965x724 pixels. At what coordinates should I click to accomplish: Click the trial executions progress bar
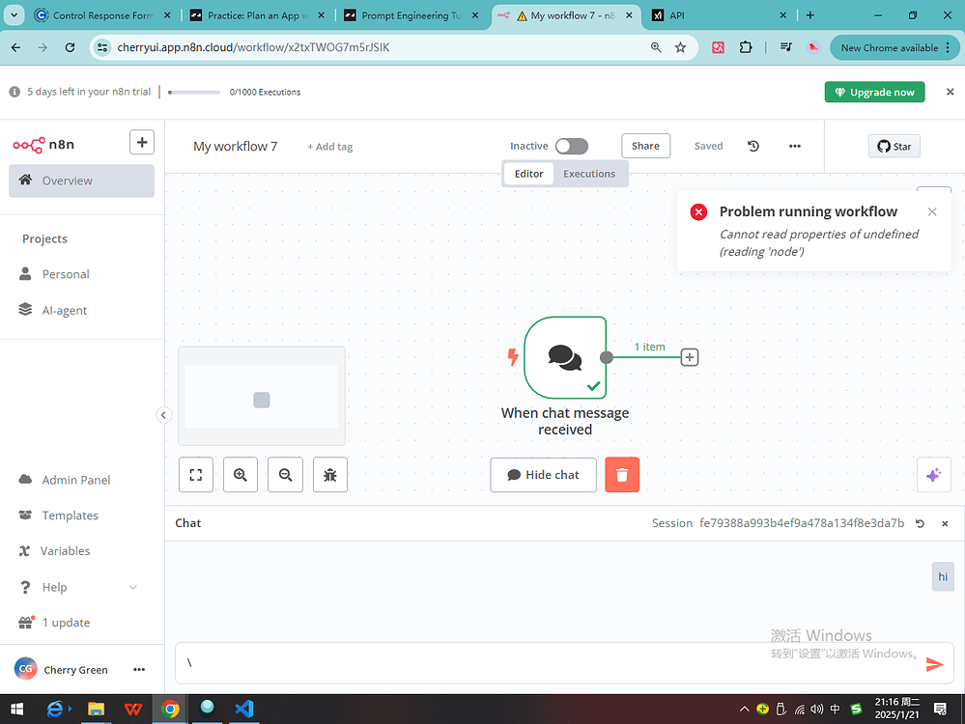click(192, 93)
